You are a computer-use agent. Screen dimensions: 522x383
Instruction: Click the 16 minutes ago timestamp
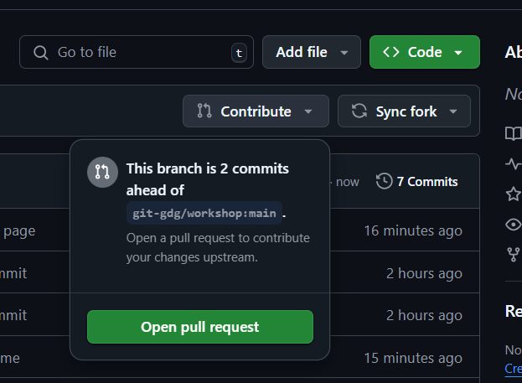[413, 230]
